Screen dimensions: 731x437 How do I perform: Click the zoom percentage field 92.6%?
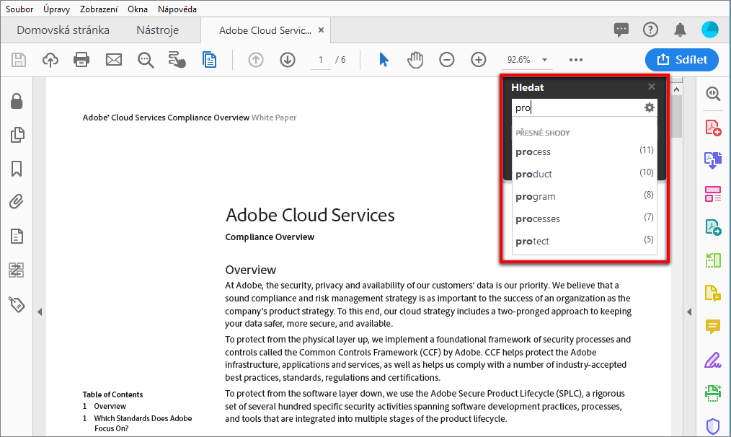tap(519, 60)
